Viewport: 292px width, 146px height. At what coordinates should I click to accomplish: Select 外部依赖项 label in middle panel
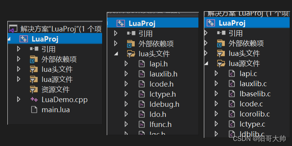(x=156, y=44)
